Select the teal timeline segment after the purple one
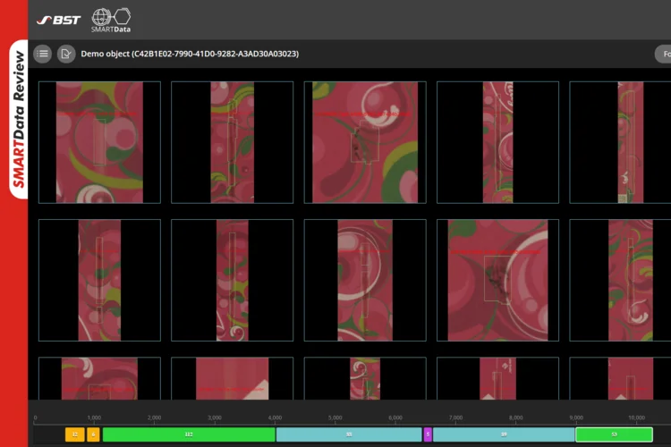The image size is (671, 447). pyautogui.click(x=504, y=434)
